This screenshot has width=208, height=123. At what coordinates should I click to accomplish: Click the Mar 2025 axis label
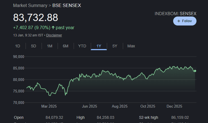pyautogui.click(x=49, y=106)
